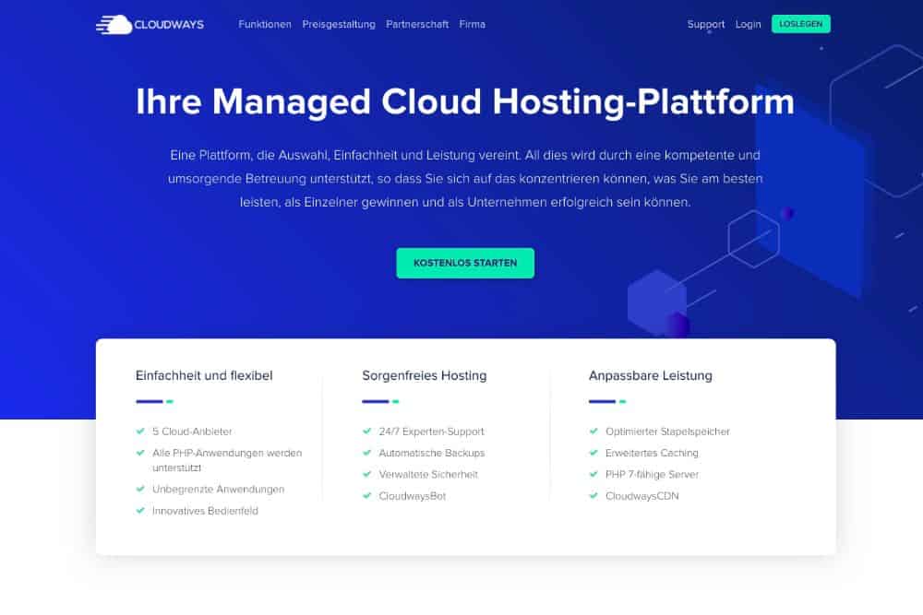This screenshot has width=923, height=615.
Task: Open the Preisgestaltung menu item
Action: pyautogui.click(x=339, y=25)
